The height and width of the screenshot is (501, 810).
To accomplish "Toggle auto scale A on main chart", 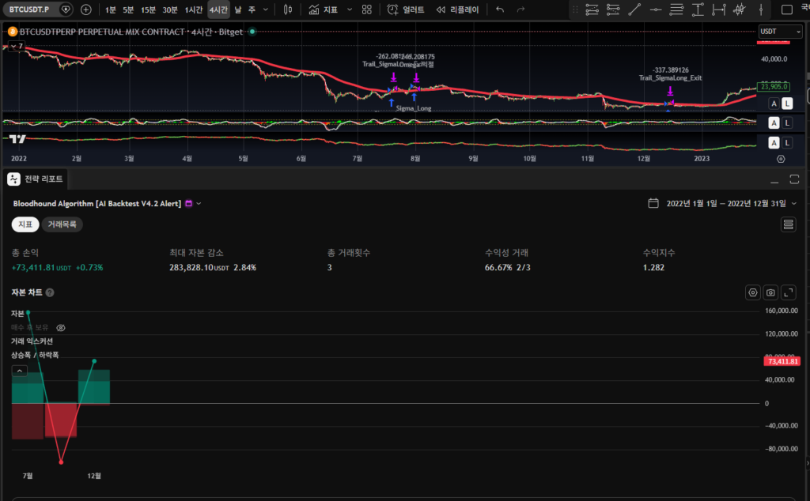I will click(774, 104).
